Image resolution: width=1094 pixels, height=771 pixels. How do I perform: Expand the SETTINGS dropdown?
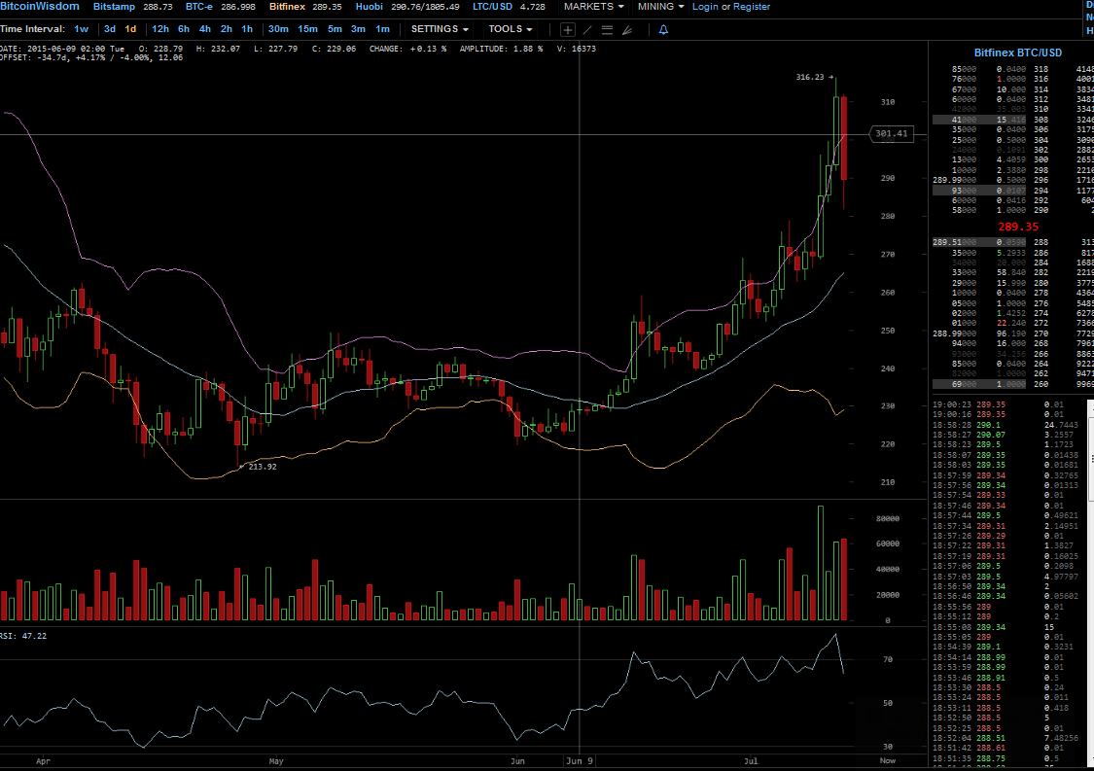coord(440,29)
